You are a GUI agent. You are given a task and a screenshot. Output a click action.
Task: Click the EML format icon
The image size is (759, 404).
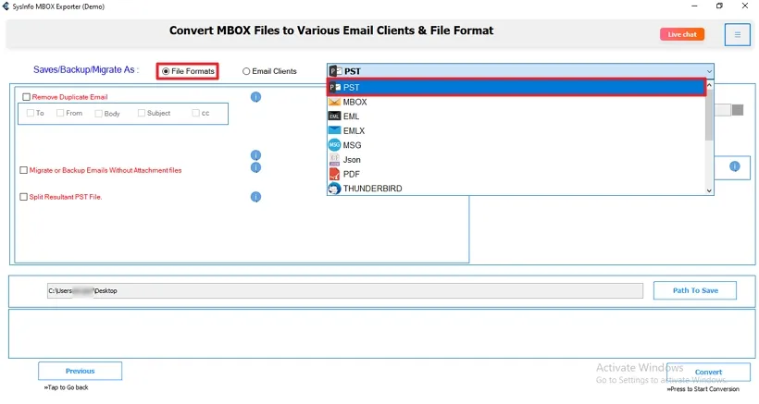pyautogui.click(x=334, y=116)
